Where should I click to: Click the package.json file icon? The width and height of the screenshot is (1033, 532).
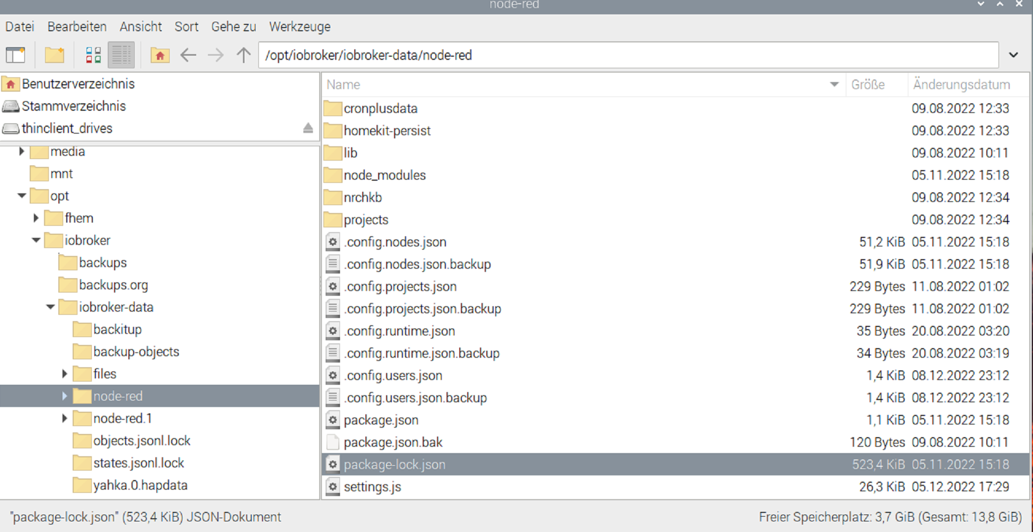point(332,420)
